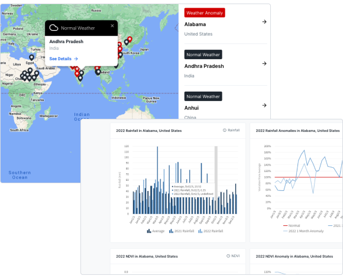343x279 pixels.
Task: Click the NDVI info icon on NDVI chart
Action: point(228,256)
